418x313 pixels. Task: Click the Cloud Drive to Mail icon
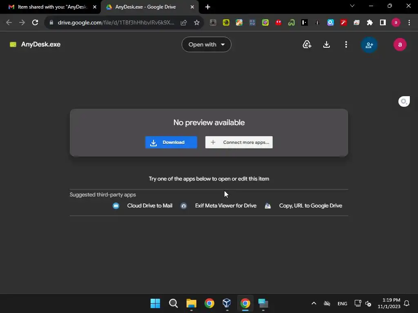click(116, 206)
